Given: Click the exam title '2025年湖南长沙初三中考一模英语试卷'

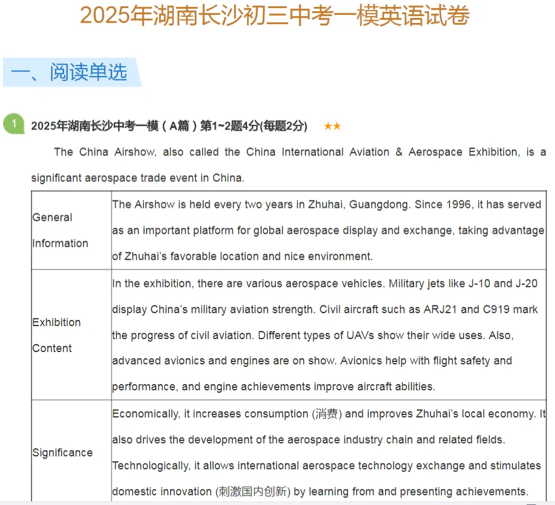Looking at the screenshot, I should pos(275,15).
